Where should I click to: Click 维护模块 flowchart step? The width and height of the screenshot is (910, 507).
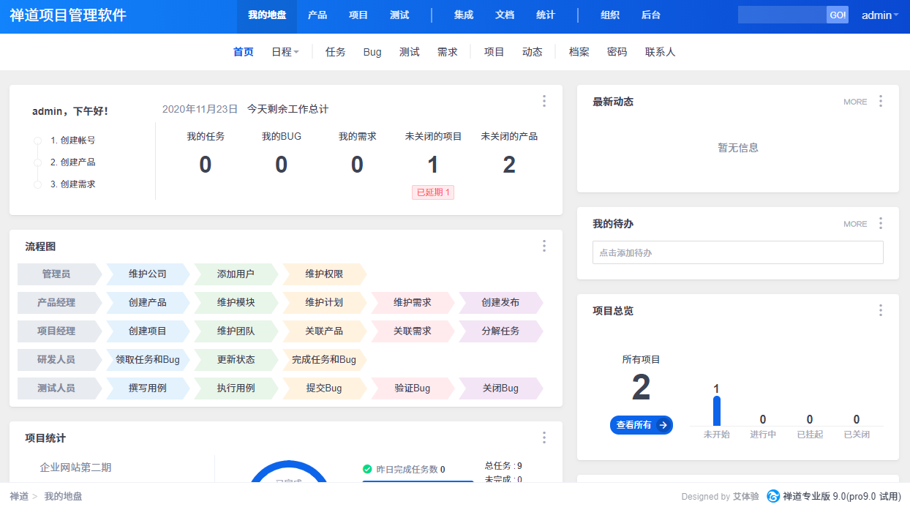(x=236, y=302)
